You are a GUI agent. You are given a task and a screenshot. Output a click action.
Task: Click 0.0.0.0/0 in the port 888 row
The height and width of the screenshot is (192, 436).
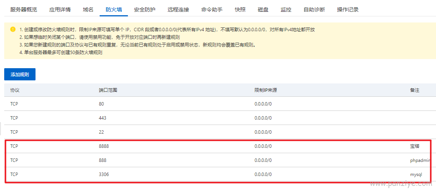tap(263, 160)
